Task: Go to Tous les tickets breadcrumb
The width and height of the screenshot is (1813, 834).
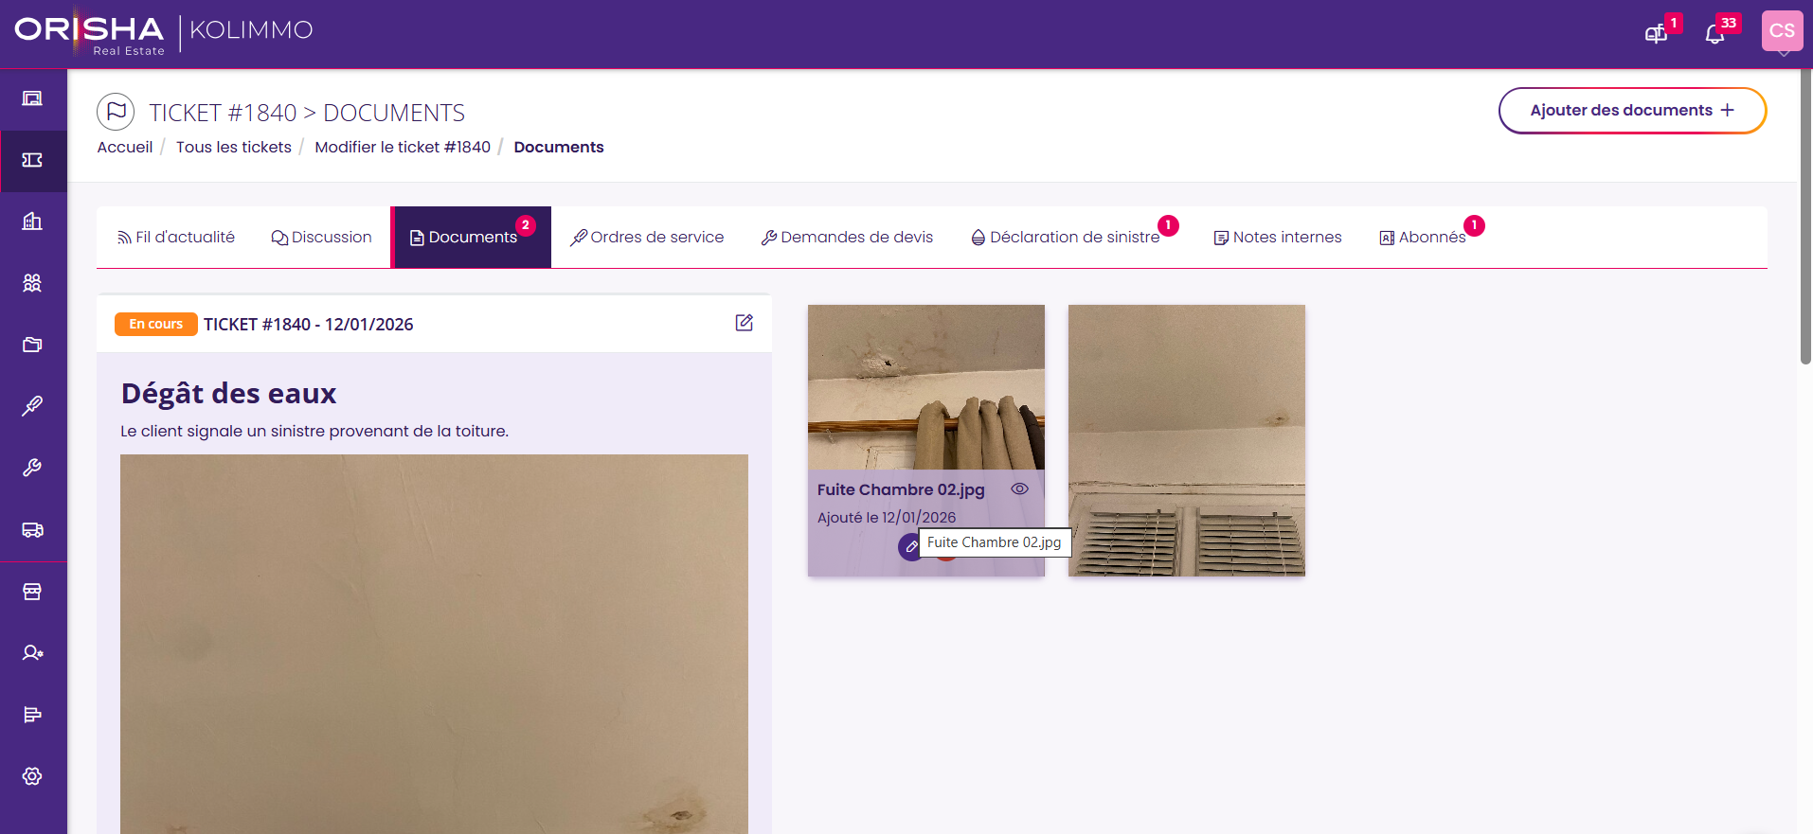Action: tap(234, 148)
